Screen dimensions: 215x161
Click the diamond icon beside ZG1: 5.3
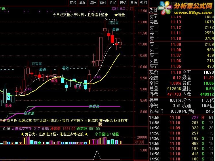(127, 9)
